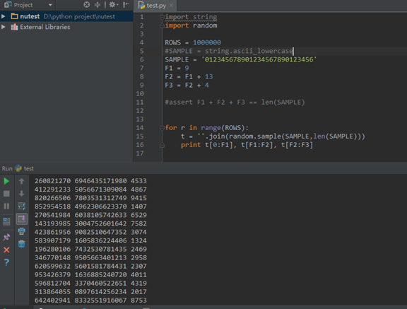407x309 pixels.
Task: Click the Project panel title
Action: point(23,5)
